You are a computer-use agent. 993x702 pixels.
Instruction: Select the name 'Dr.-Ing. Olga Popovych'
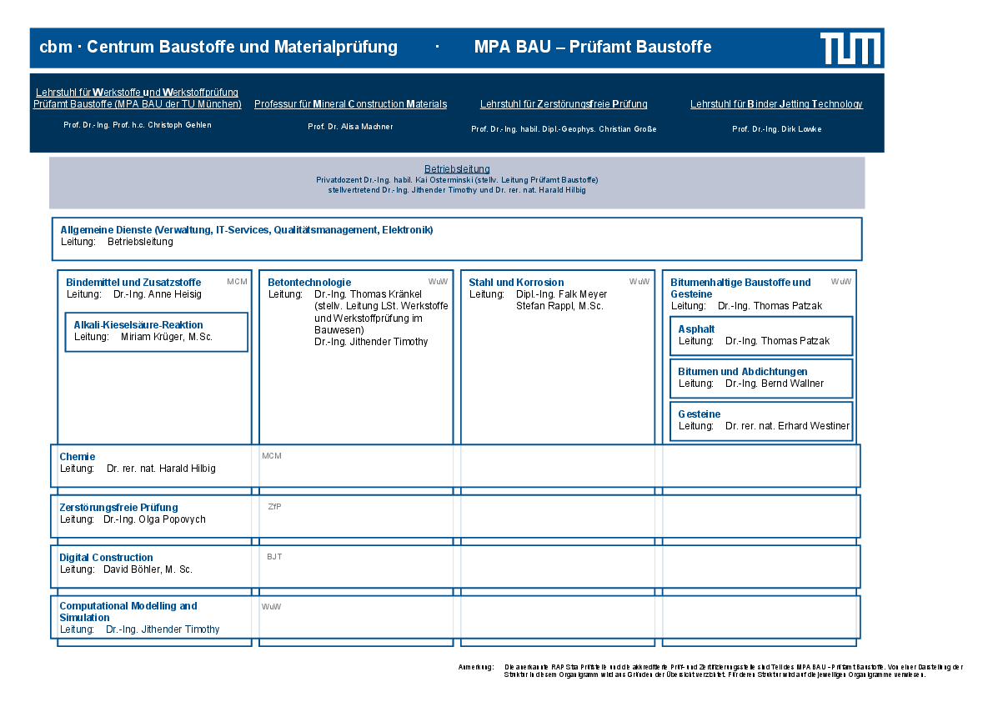pyautogui.click(x=154, y=519)
